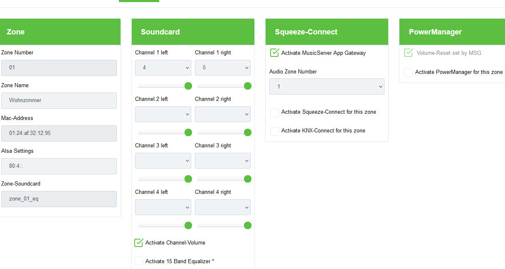
Task: Click the Mac-Address field
Action: 59,133
